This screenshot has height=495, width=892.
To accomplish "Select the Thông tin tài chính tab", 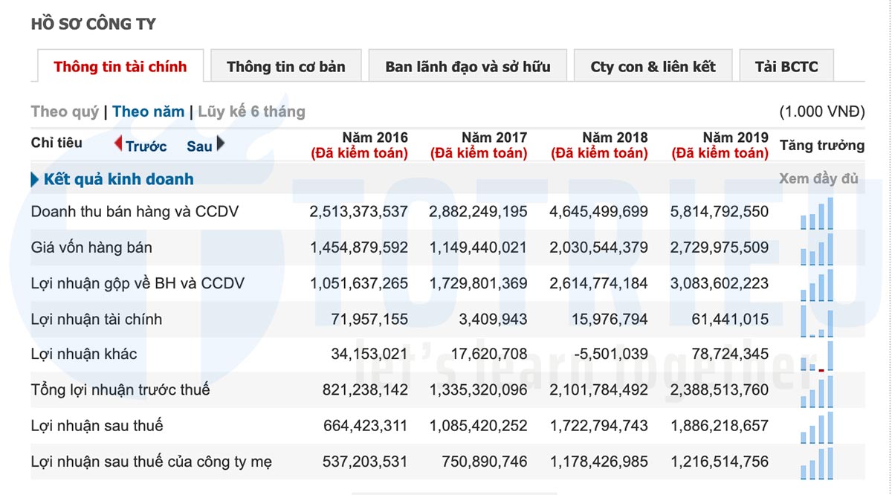I will click(x=120, y=66).
